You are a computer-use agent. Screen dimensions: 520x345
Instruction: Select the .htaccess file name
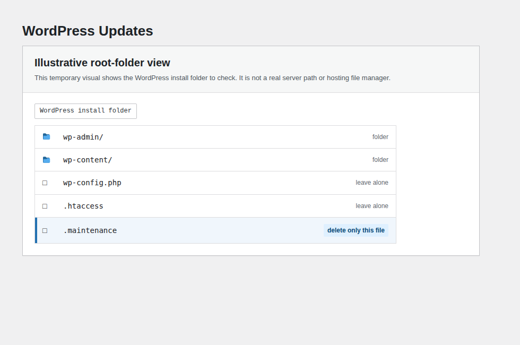pos(83,206)
